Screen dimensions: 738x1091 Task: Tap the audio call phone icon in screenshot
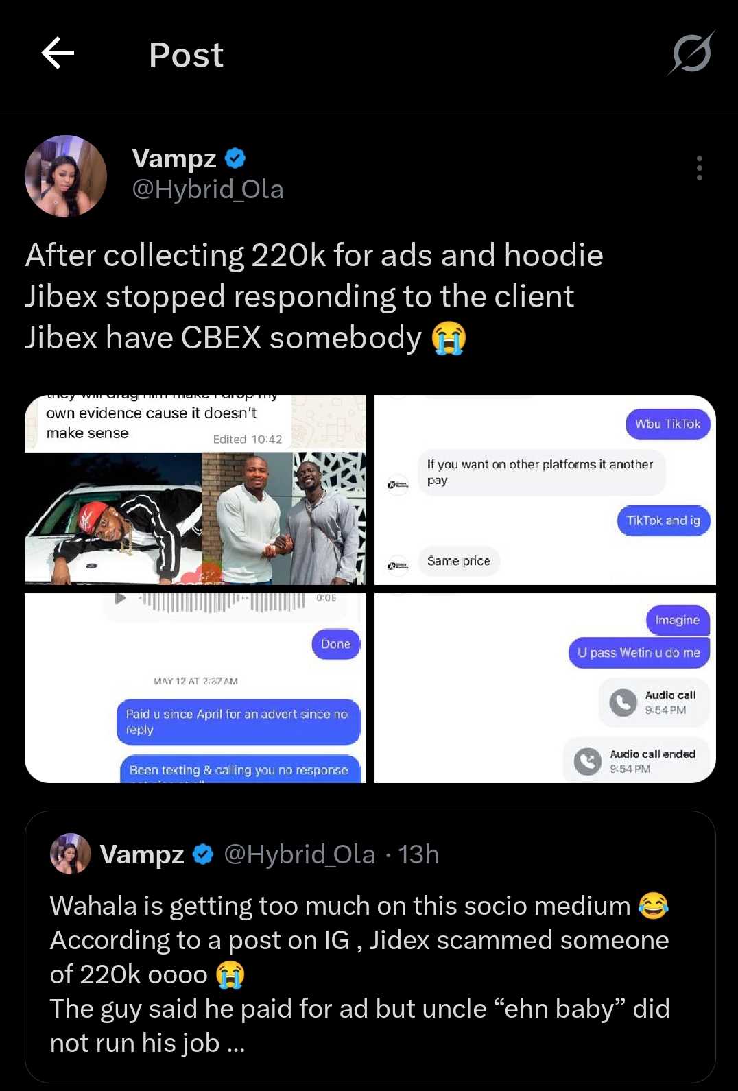[623, 702]
